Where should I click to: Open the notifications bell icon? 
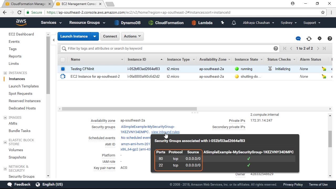[234, 23]
